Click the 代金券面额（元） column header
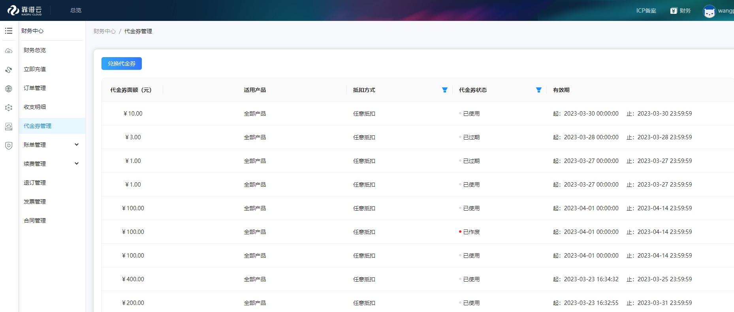 131,90
